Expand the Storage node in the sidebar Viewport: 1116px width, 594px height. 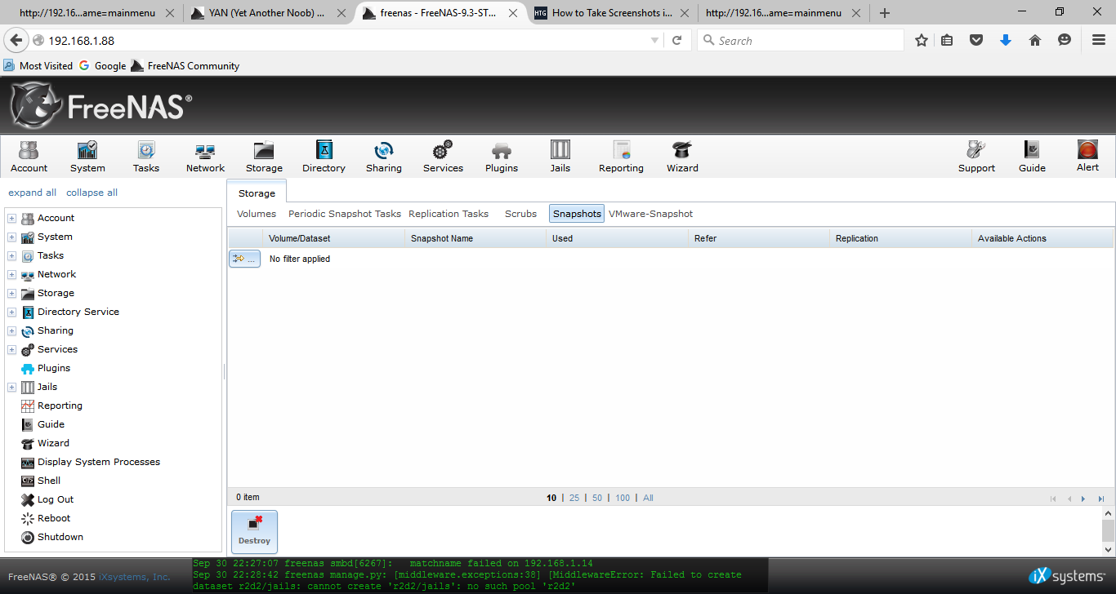point(11,293)
